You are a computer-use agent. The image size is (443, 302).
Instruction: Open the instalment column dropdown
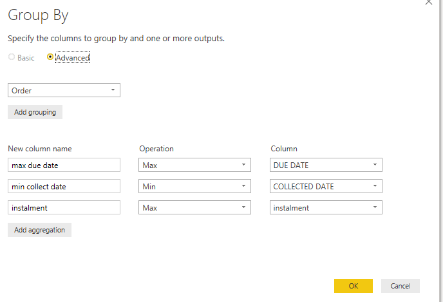[326, 207]
